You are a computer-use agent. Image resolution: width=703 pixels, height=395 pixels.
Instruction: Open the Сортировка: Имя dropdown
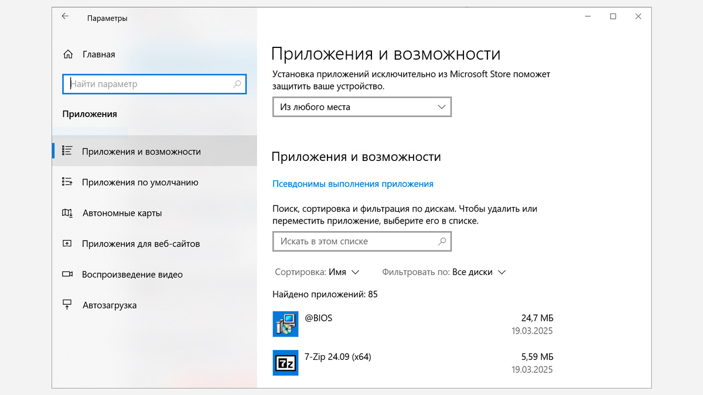(317, 272)
